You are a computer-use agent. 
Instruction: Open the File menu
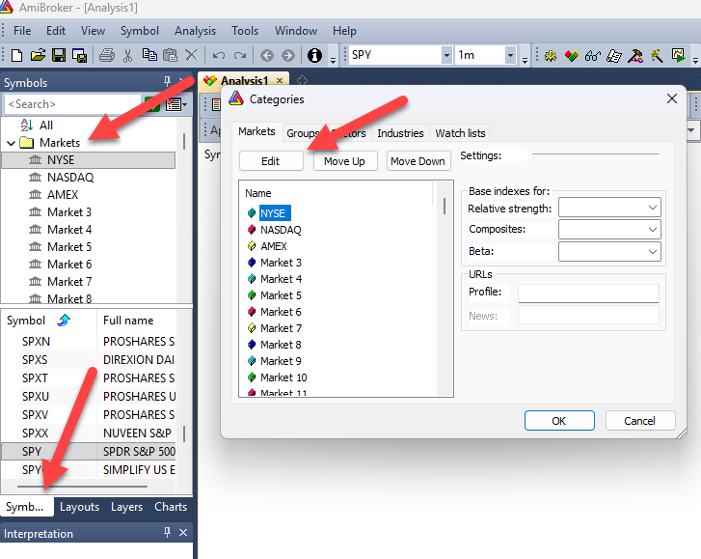[22, 31]
